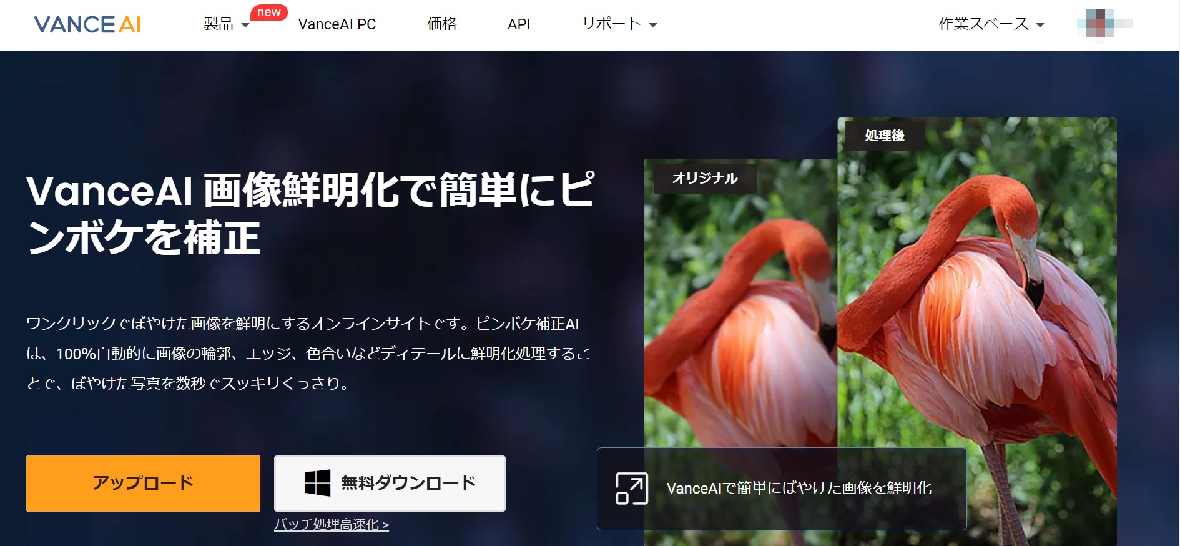1180x546 pixels.
Task: Click the 無料ダウンロード button
Action: point(390,484)
